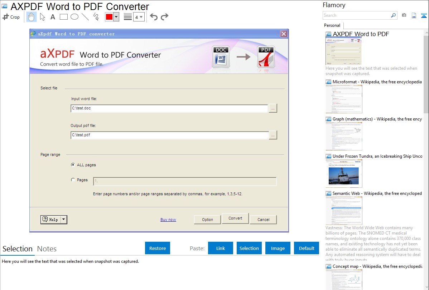This screenshot has height=290, width=429.
Task: Select the Crop tool
Action: (11, 17)
